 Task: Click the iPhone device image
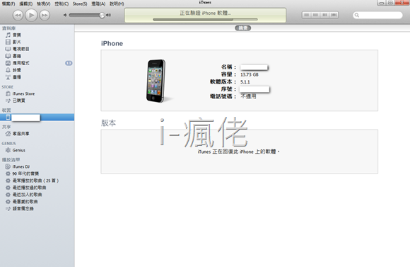(156, 81)
